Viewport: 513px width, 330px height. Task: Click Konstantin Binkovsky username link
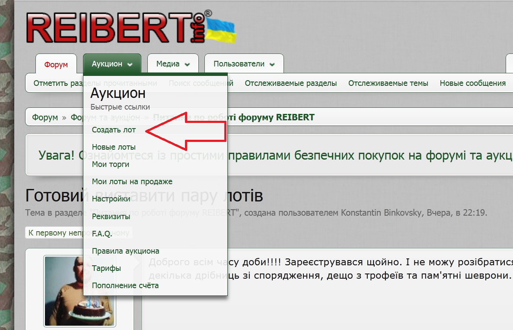click(381, 213)
